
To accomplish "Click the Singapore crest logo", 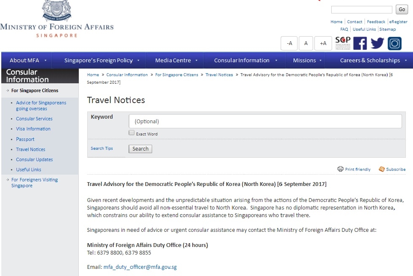I will coord(56,11).
